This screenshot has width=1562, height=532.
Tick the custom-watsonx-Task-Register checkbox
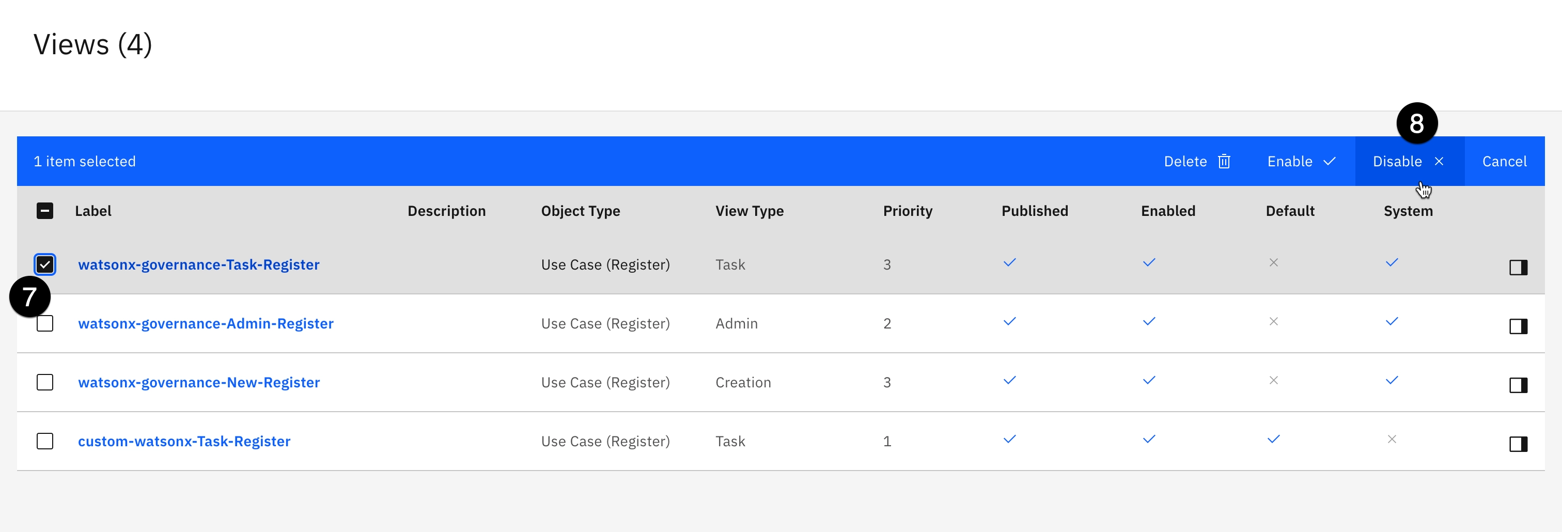coord(45,441)
